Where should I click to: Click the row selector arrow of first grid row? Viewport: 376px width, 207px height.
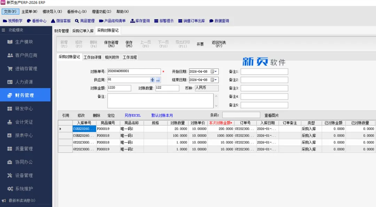[x=65, y=129]
